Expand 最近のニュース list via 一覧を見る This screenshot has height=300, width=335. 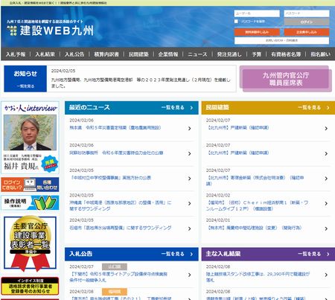coord(177,108)
